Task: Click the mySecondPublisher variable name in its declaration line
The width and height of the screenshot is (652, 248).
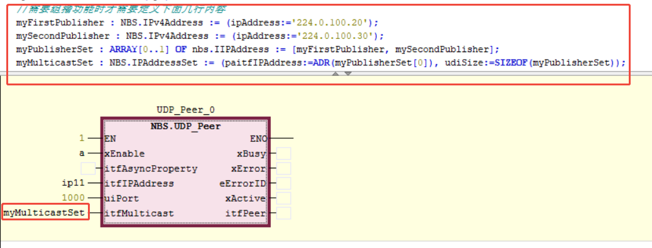Action: [63, 36]
